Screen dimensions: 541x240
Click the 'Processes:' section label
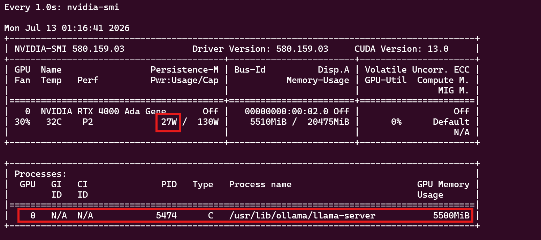[41, 174]
